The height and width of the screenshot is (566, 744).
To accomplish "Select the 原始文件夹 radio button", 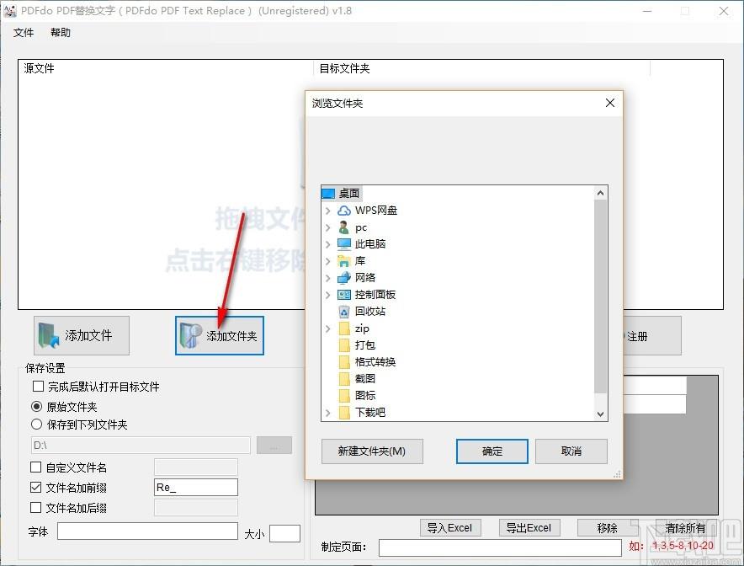I will [36, 407].
